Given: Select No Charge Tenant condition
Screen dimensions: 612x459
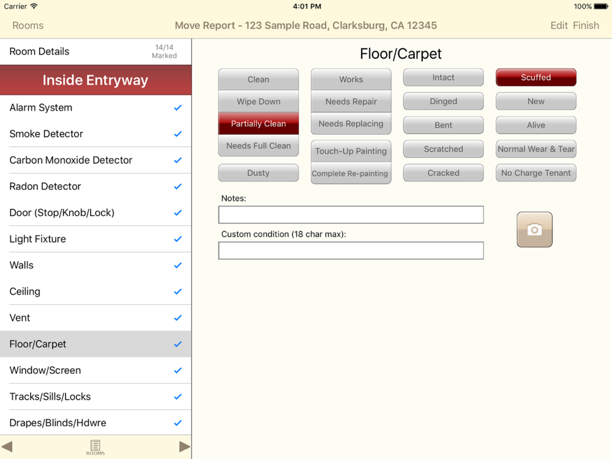Looking at the screenshot, I should [536, 173].
